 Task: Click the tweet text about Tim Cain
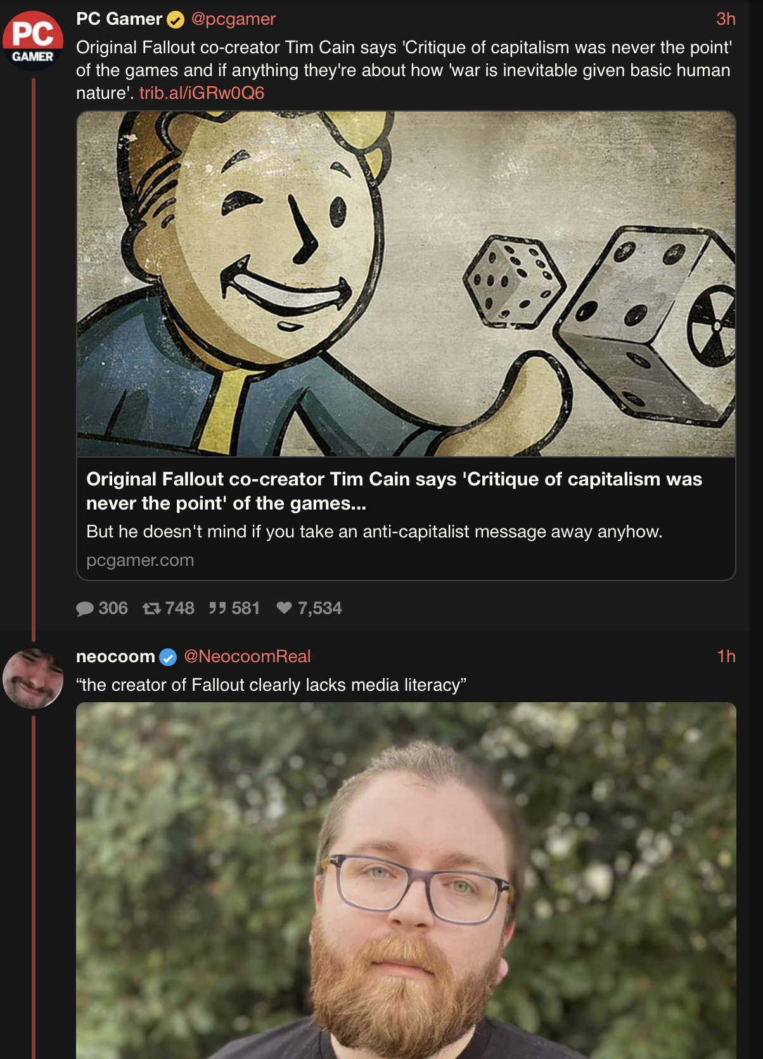coord(404,70)
